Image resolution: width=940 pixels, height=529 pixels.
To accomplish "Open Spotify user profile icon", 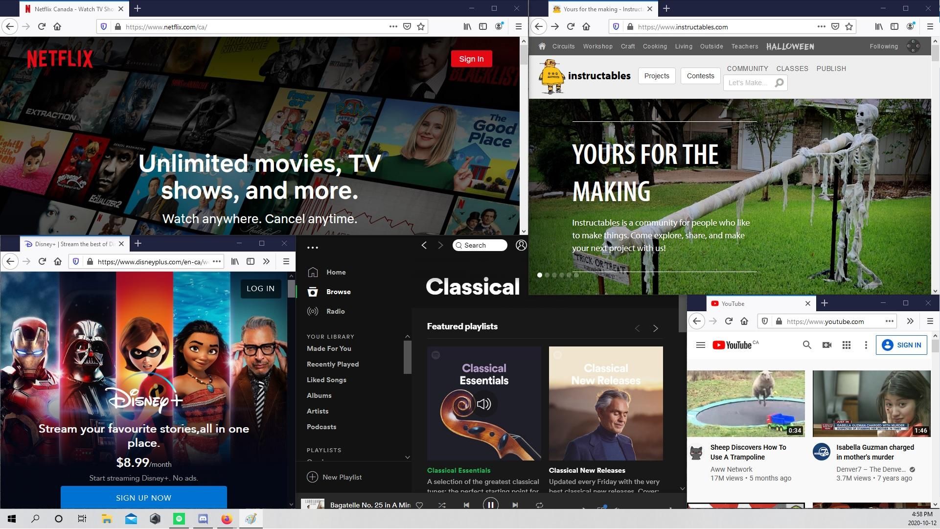I will [x=521, y=245].
